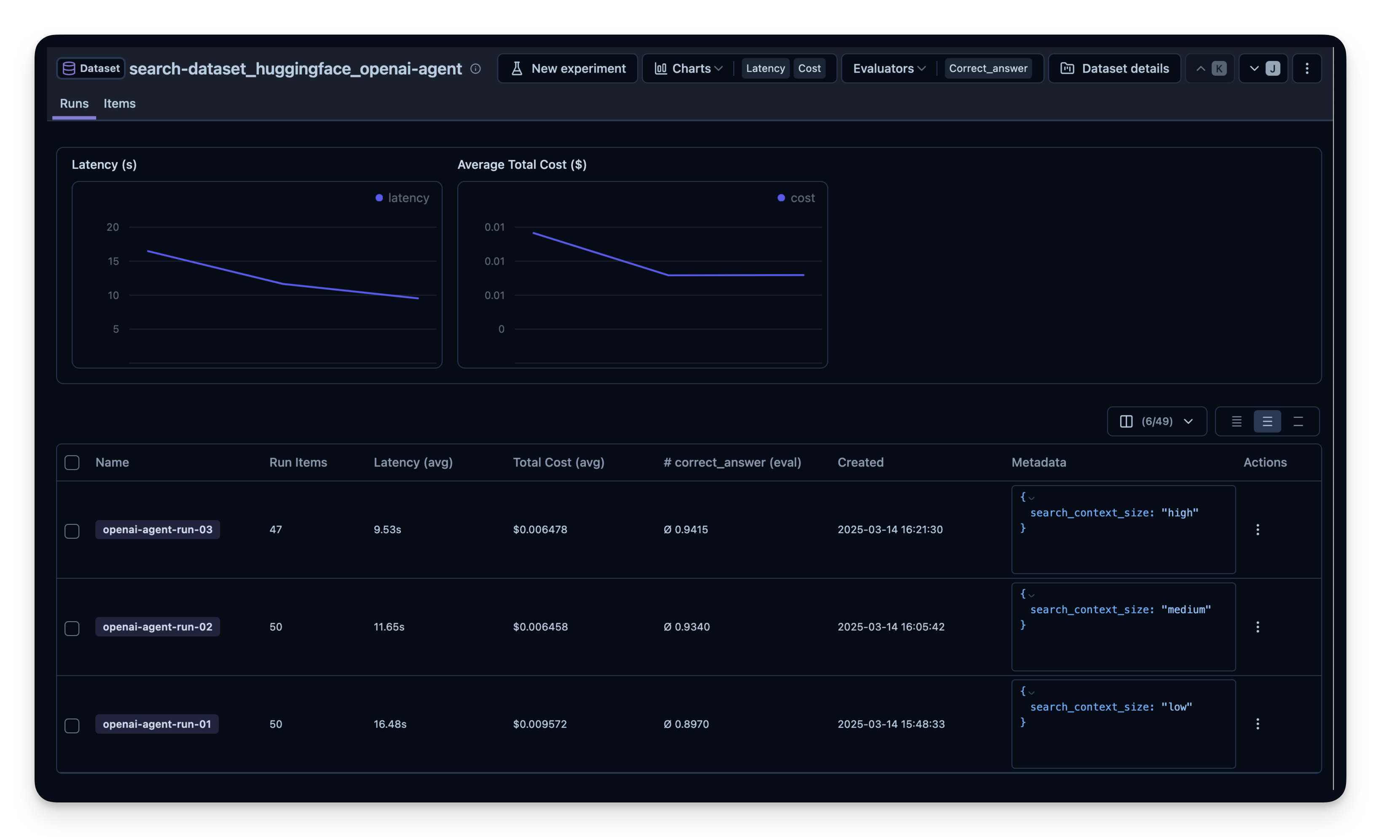
Task: Select the checkbox for openai-agent-run-01
Action: click(x=72, y=726)
